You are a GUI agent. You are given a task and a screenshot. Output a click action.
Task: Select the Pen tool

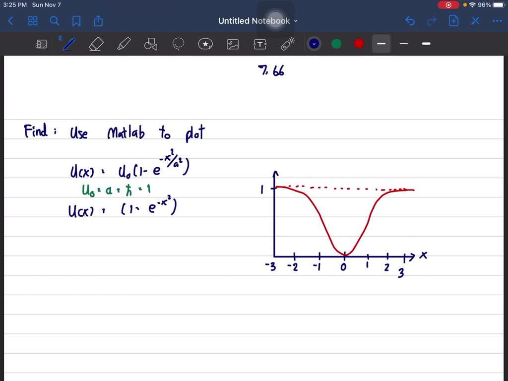pyautogui.click(x=68, y=44)
